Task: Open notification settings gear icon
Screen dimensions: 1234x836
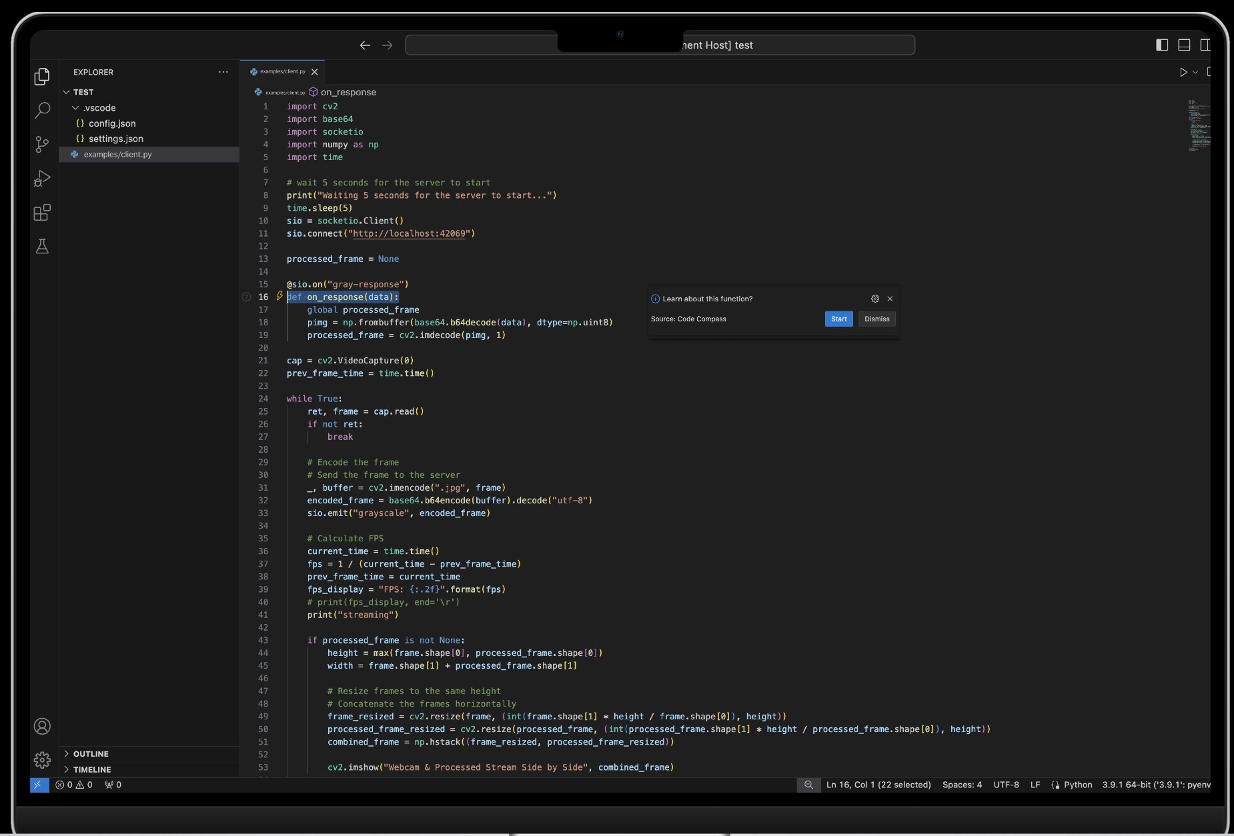Action: (875, 299)
